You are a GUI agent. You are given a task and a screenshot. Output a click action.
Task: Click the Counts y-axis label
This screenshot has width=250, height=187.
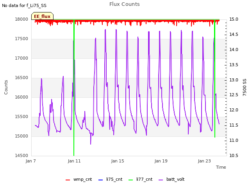(x=6, y=87)
